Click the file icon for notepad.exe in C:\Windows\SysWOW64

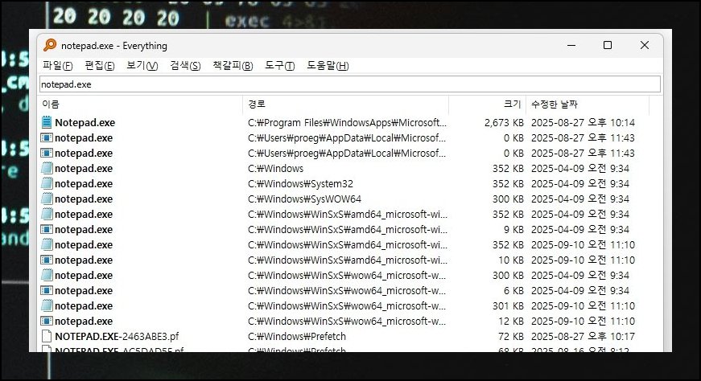[47, 199]
